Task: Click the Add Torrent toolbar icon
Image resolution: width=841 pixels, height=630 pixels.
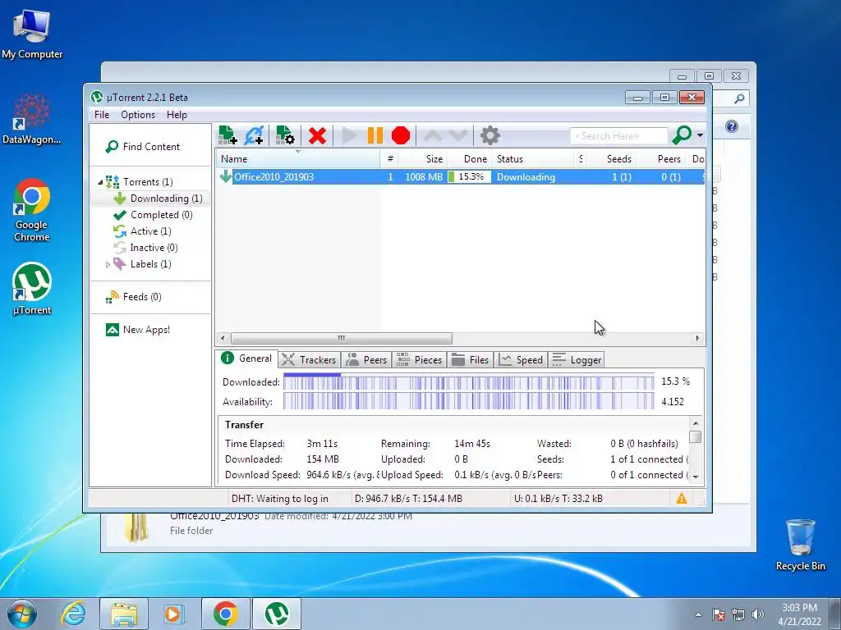Action: click(x=227, y=135)
